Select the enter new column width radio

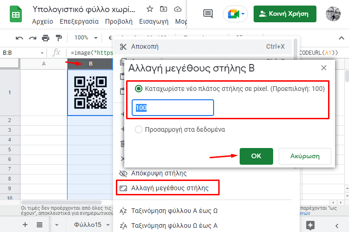[139, 89]
